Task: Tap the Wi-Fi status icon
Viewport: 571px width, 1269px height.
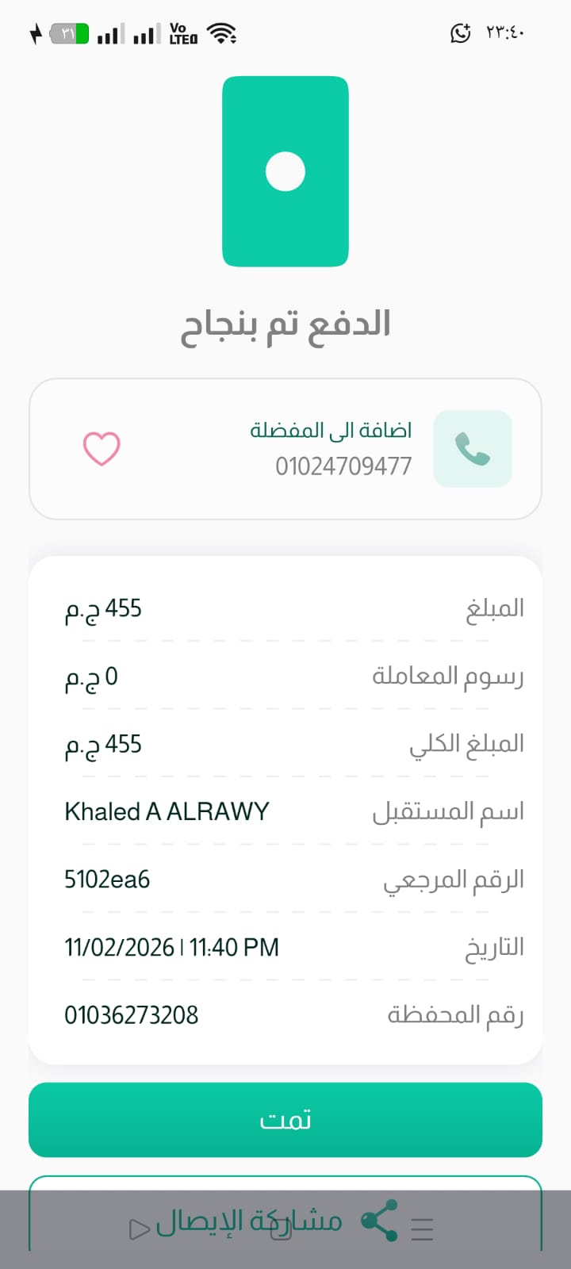Action: [x=222, y=33]
